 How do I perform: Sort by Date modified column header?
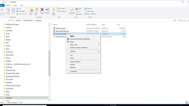[x=91, y=24]
